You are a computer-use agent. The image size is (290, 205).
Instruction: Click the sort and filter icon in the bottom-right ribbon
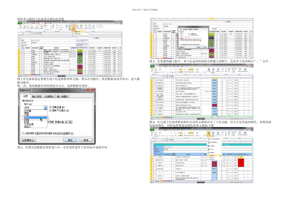[x=240, y=133]
